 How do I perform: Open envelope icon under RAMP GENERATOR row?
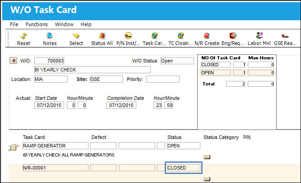tap(207, 157)
